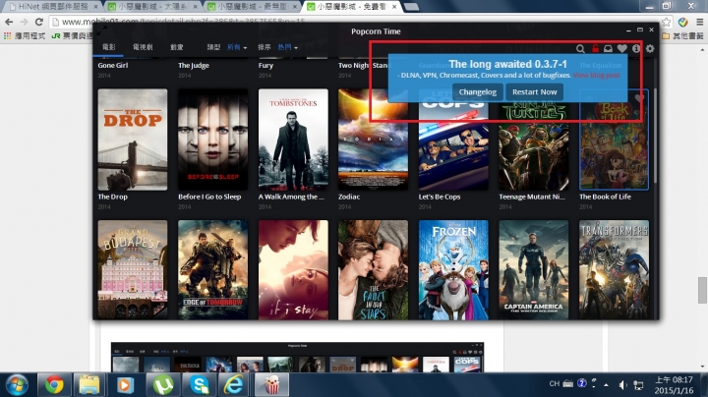This screenshot has height=397, width=708.
Task: Open Captain America Winter Soldier poster
Action: 534,270
